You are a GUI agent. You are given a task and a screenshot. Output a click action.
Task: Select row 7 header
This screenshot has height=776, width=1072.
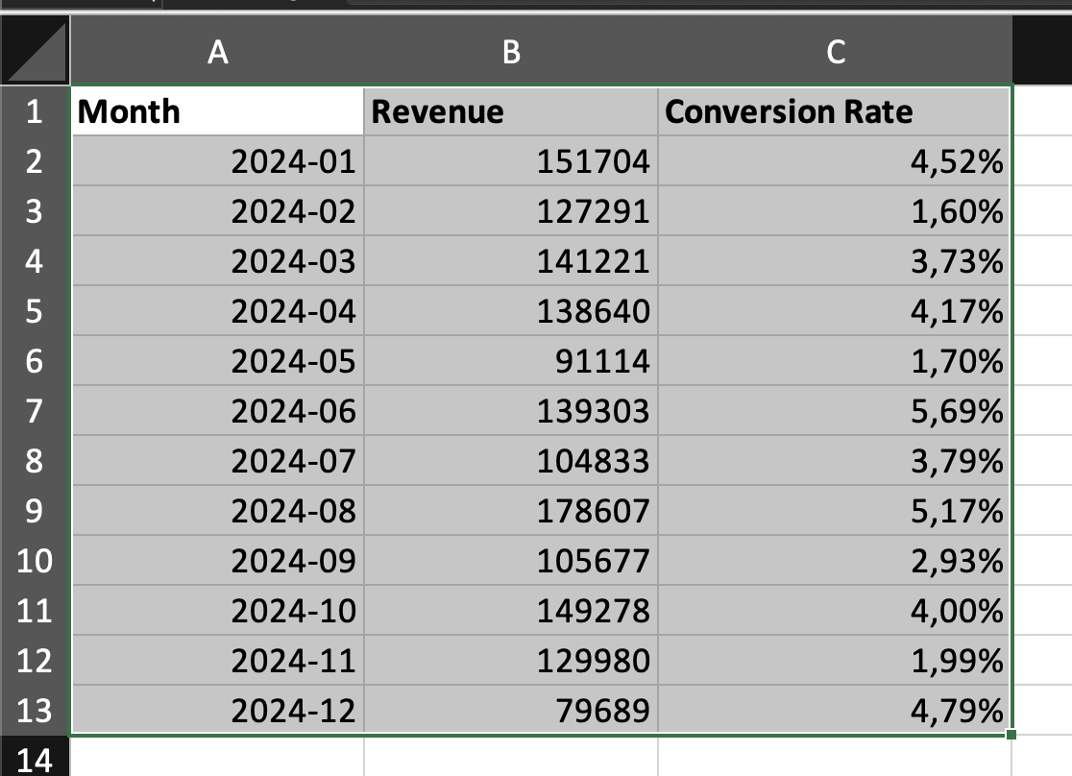click(x=35, y=411)
